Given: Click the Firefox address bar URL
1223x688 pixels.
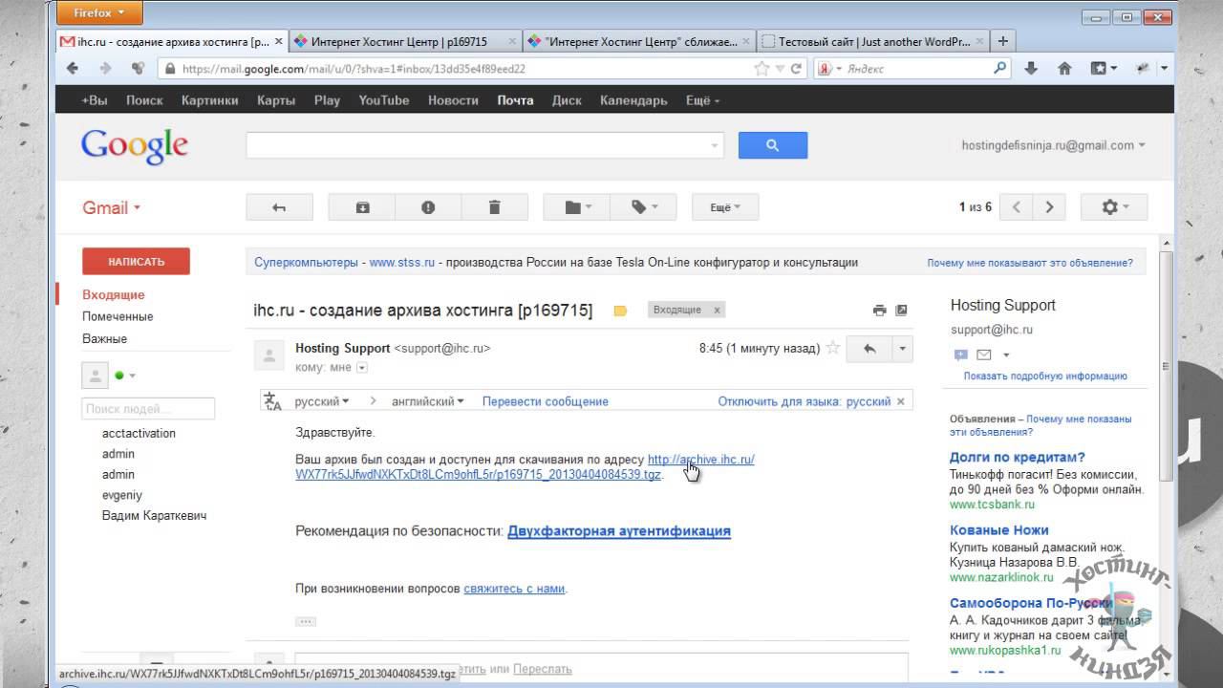Looking at the screenshot, I should pyautogui.click(x=354, y=69).
